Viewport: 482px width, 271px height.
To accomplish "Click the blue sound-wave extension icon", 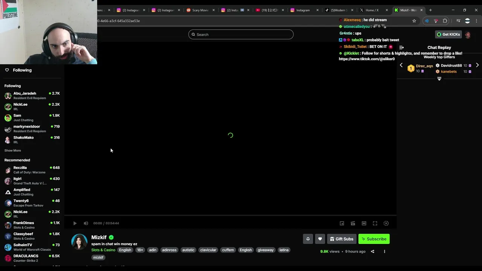I will (x=427, y=21).
